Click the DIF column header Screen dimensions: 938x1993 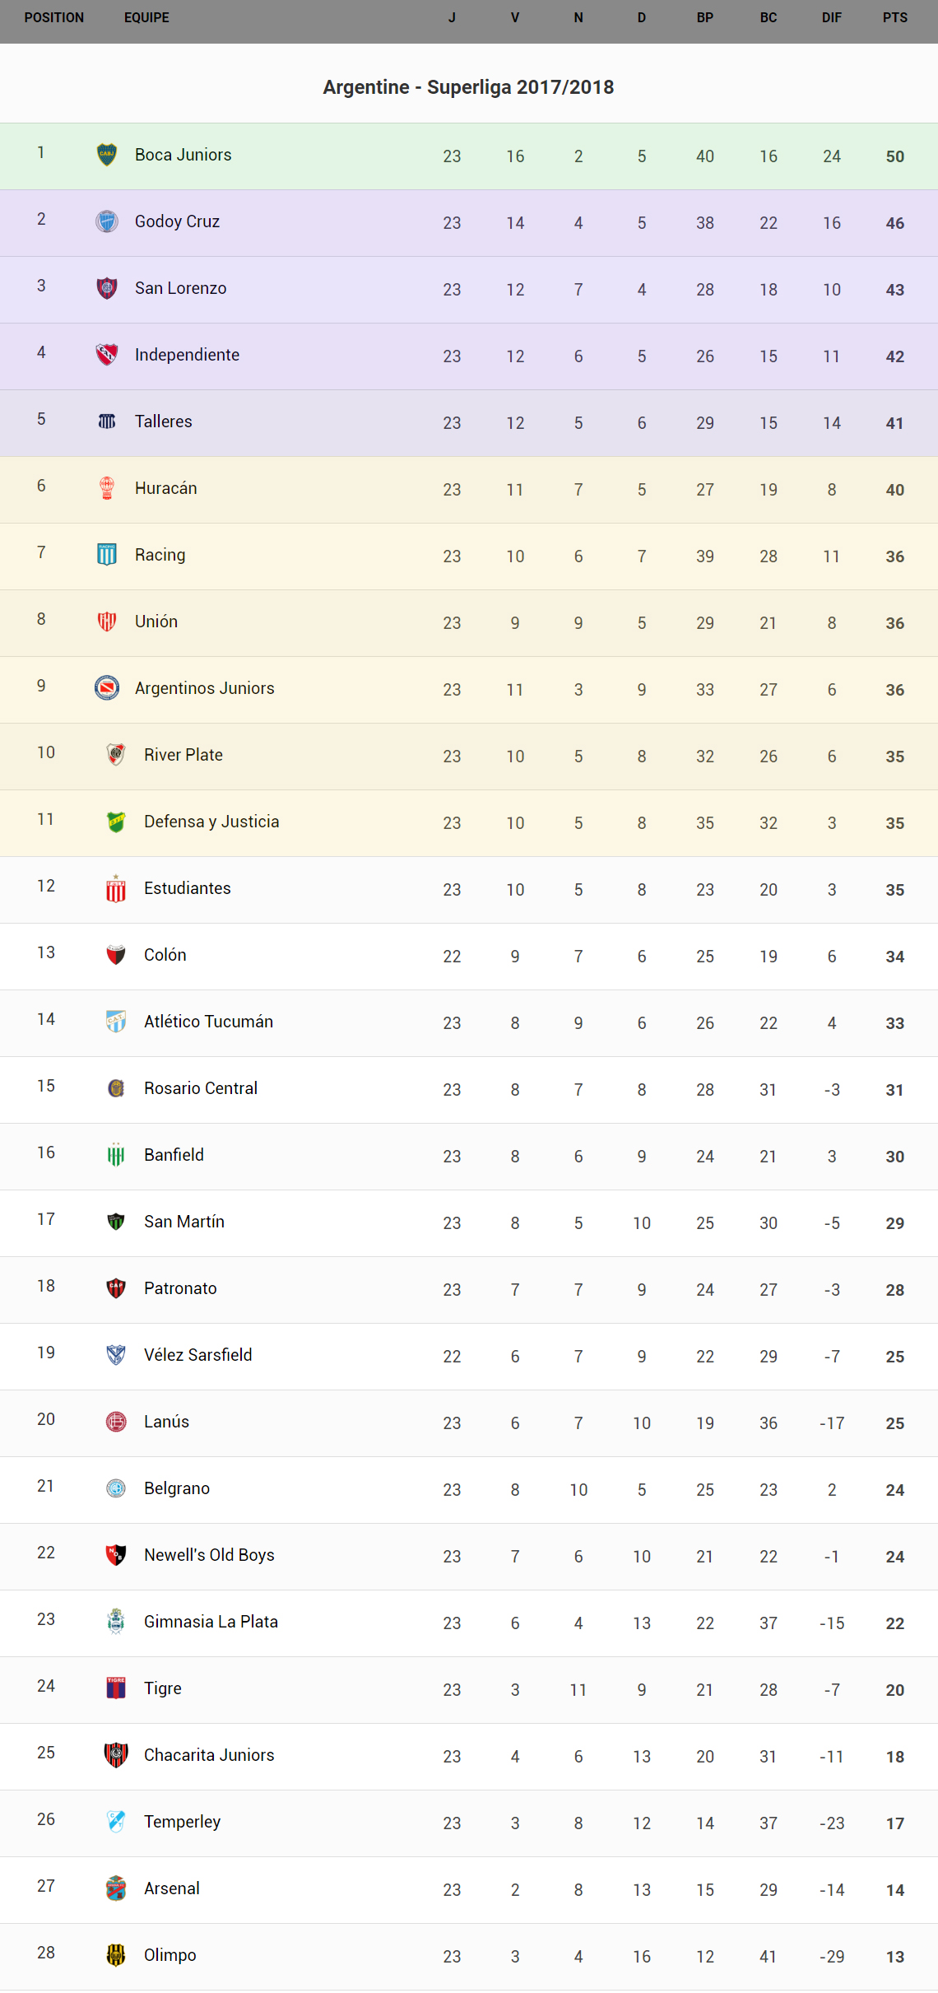click(x=831, y=17)
